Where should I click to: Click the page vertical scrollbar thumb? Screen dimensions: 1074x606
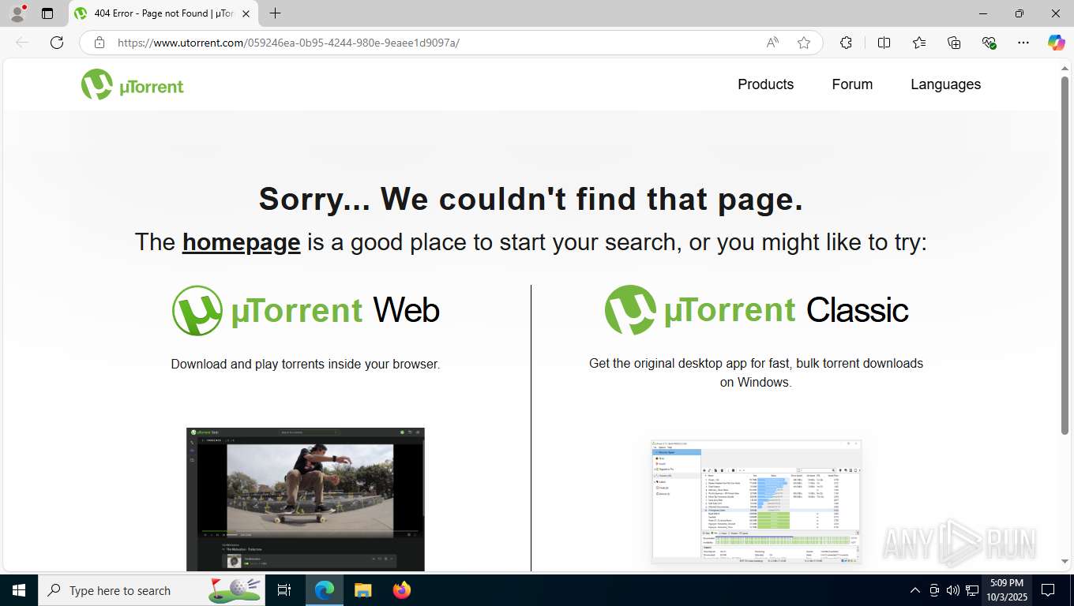click(1065, 255)
